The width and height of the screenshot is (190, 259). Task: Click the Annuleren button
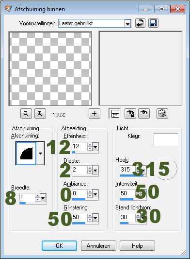(98, 245)
